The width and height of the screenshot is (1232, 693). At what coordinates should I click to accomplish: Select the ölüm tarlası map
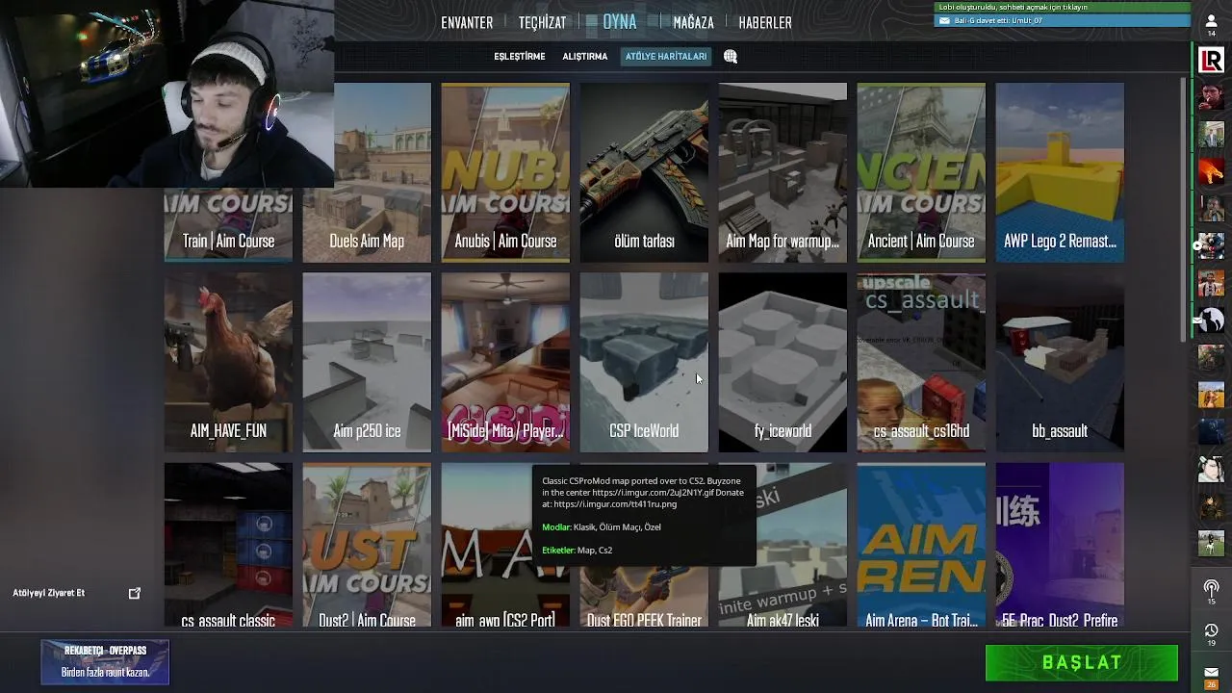click(x=644, y=172)
